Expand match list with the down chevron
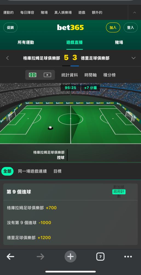141x275 pixels. tap(134, 58)
